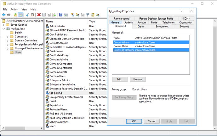Click the Administrator user icon in the list
This screenshot has height=136, width=217.
pos(47,26)
